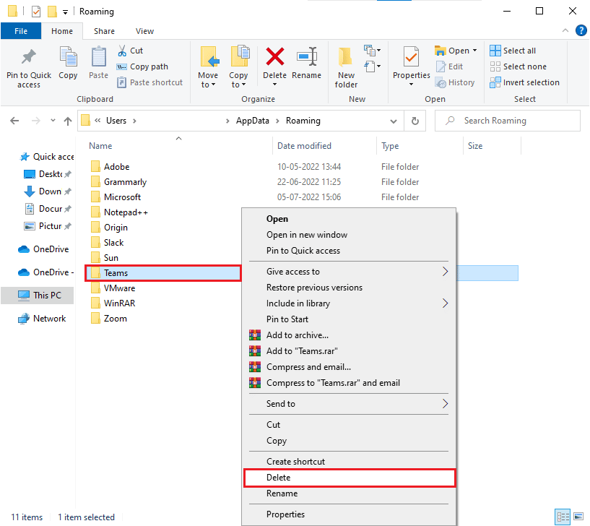Click the Search Roaming field
This screenshot has width=590, height=526.
pyautogui.click(x=507, y=121)
